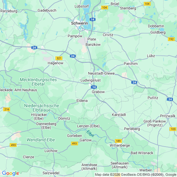Click the Wendland-Elbe region label
This screenshot has height=177, width=177.
point(41,140)
